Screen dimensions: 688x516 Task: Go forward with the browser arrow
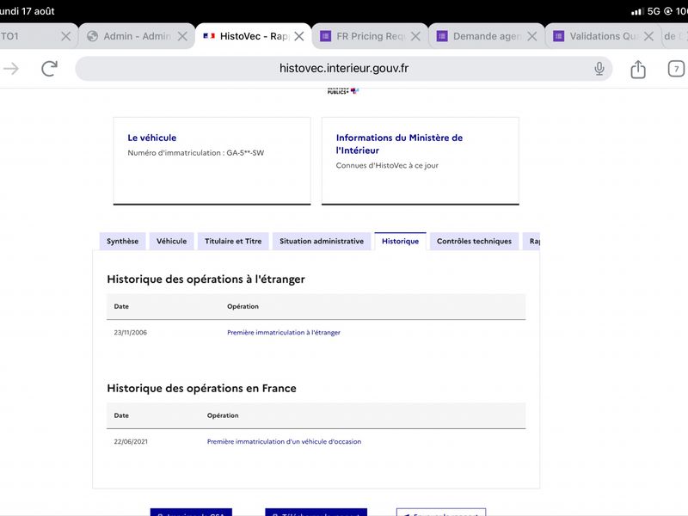coord(11,69)
